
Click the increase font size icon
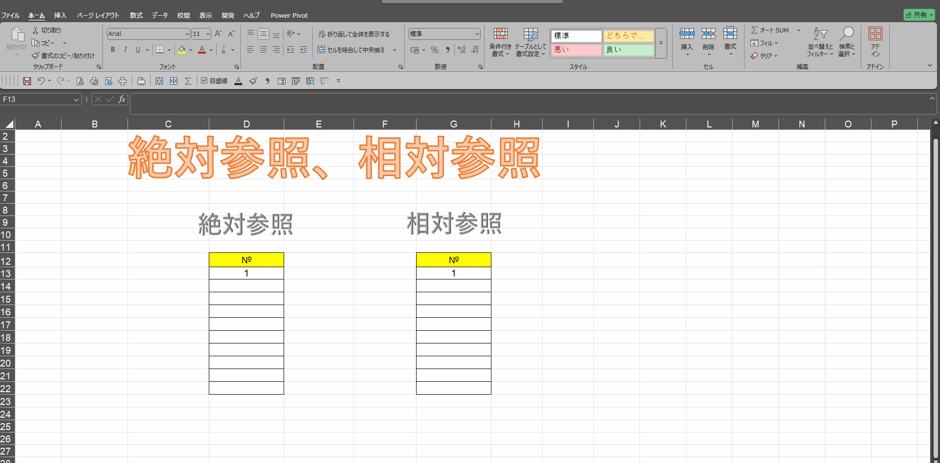pos(218,33)
